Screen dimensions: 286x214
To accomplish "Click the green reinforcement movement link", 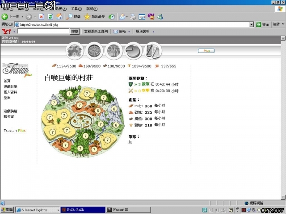I will (142, 84).
